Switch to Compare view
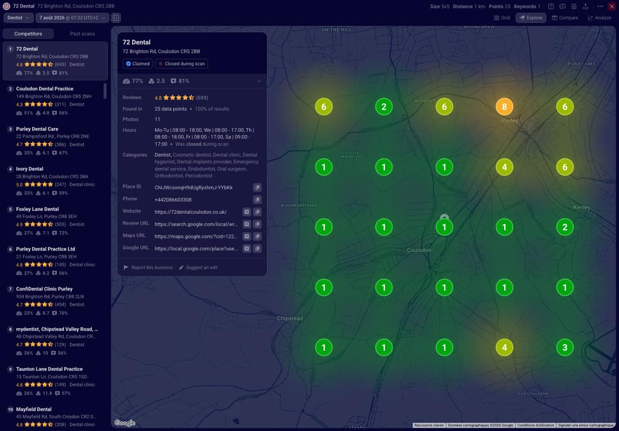The width and height of the screenshot is (619, 431). point(565,18)
